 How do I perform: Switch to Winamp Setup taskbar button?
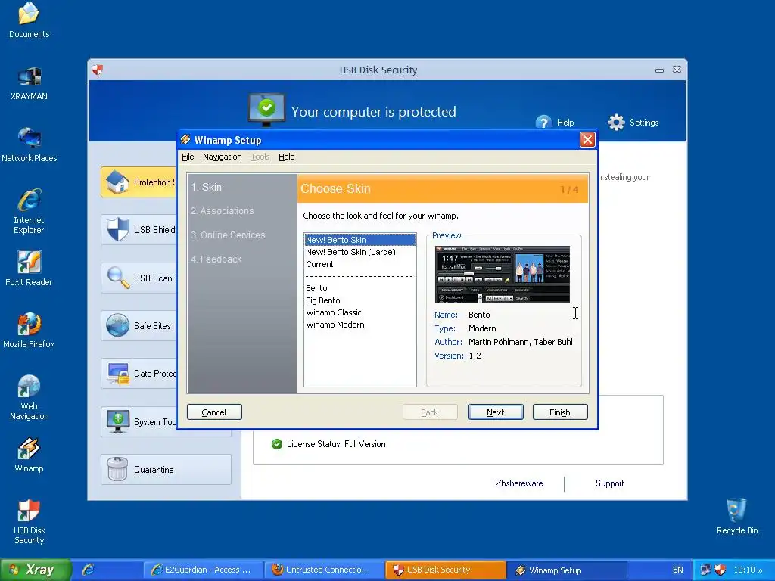pyautogui.click(x=567, y=570)
